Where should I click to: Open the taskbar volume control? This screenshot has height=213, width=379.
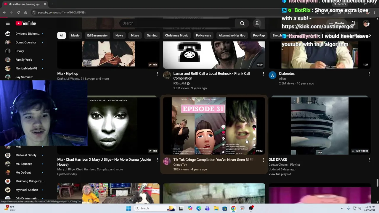pos(359,208)
